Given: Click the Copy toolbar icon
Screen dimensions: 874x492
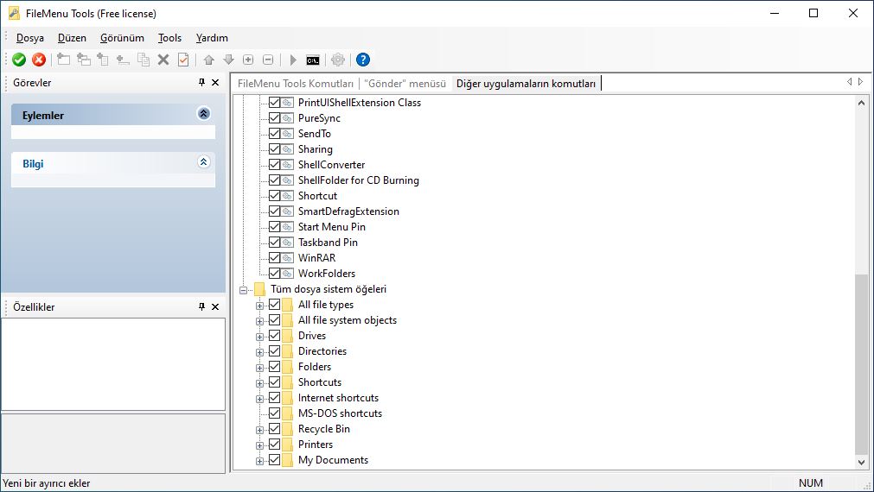Looking at the screenshot, I should coord(144,60).
